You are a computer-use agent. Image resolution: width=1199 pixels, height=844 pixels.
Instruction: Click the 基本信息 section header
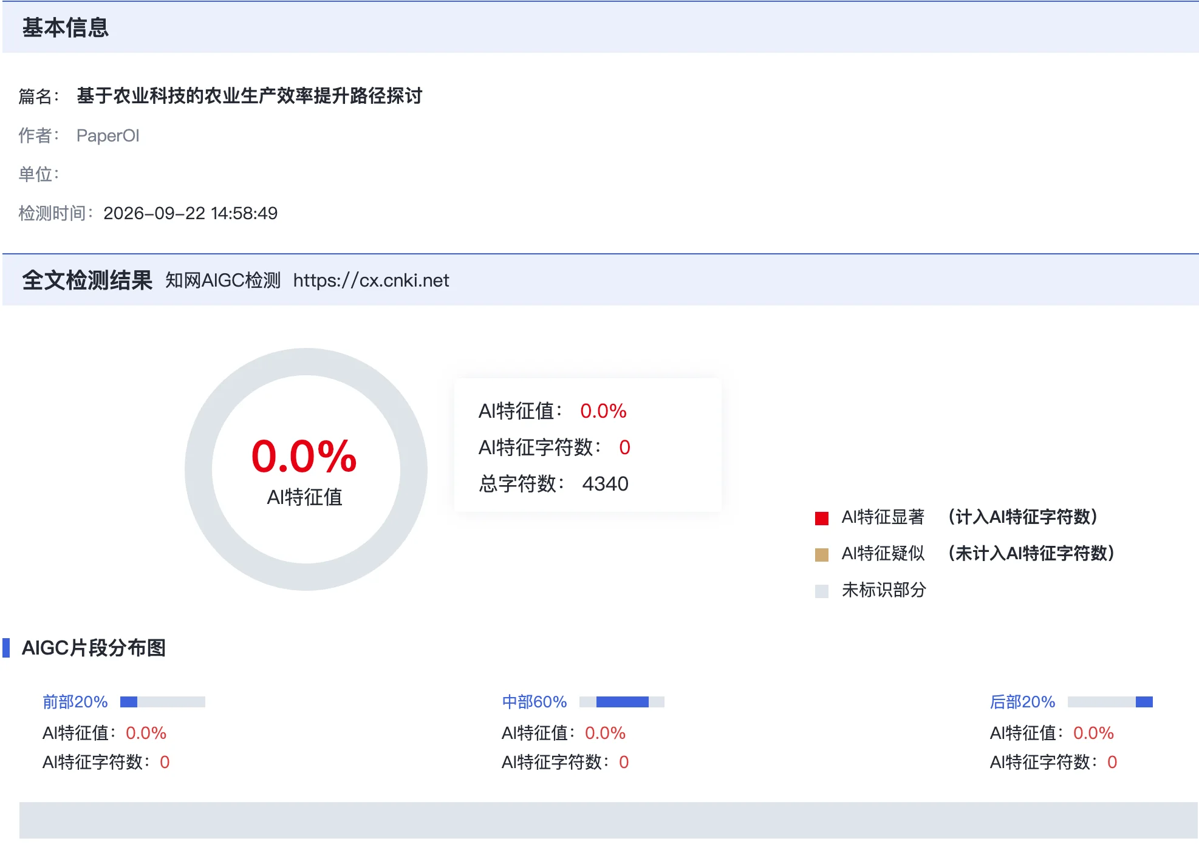point(66,27)
